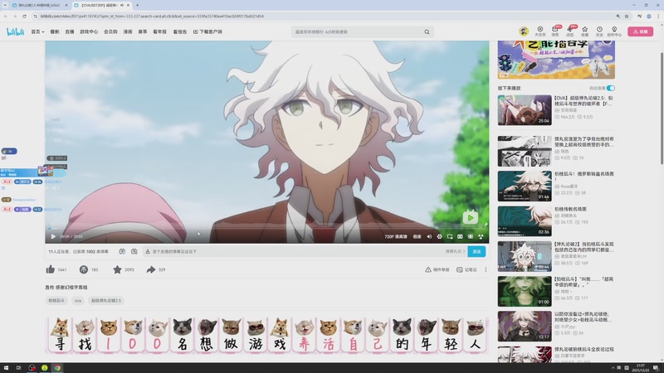Open player settings gear

[x=440, y=236]
